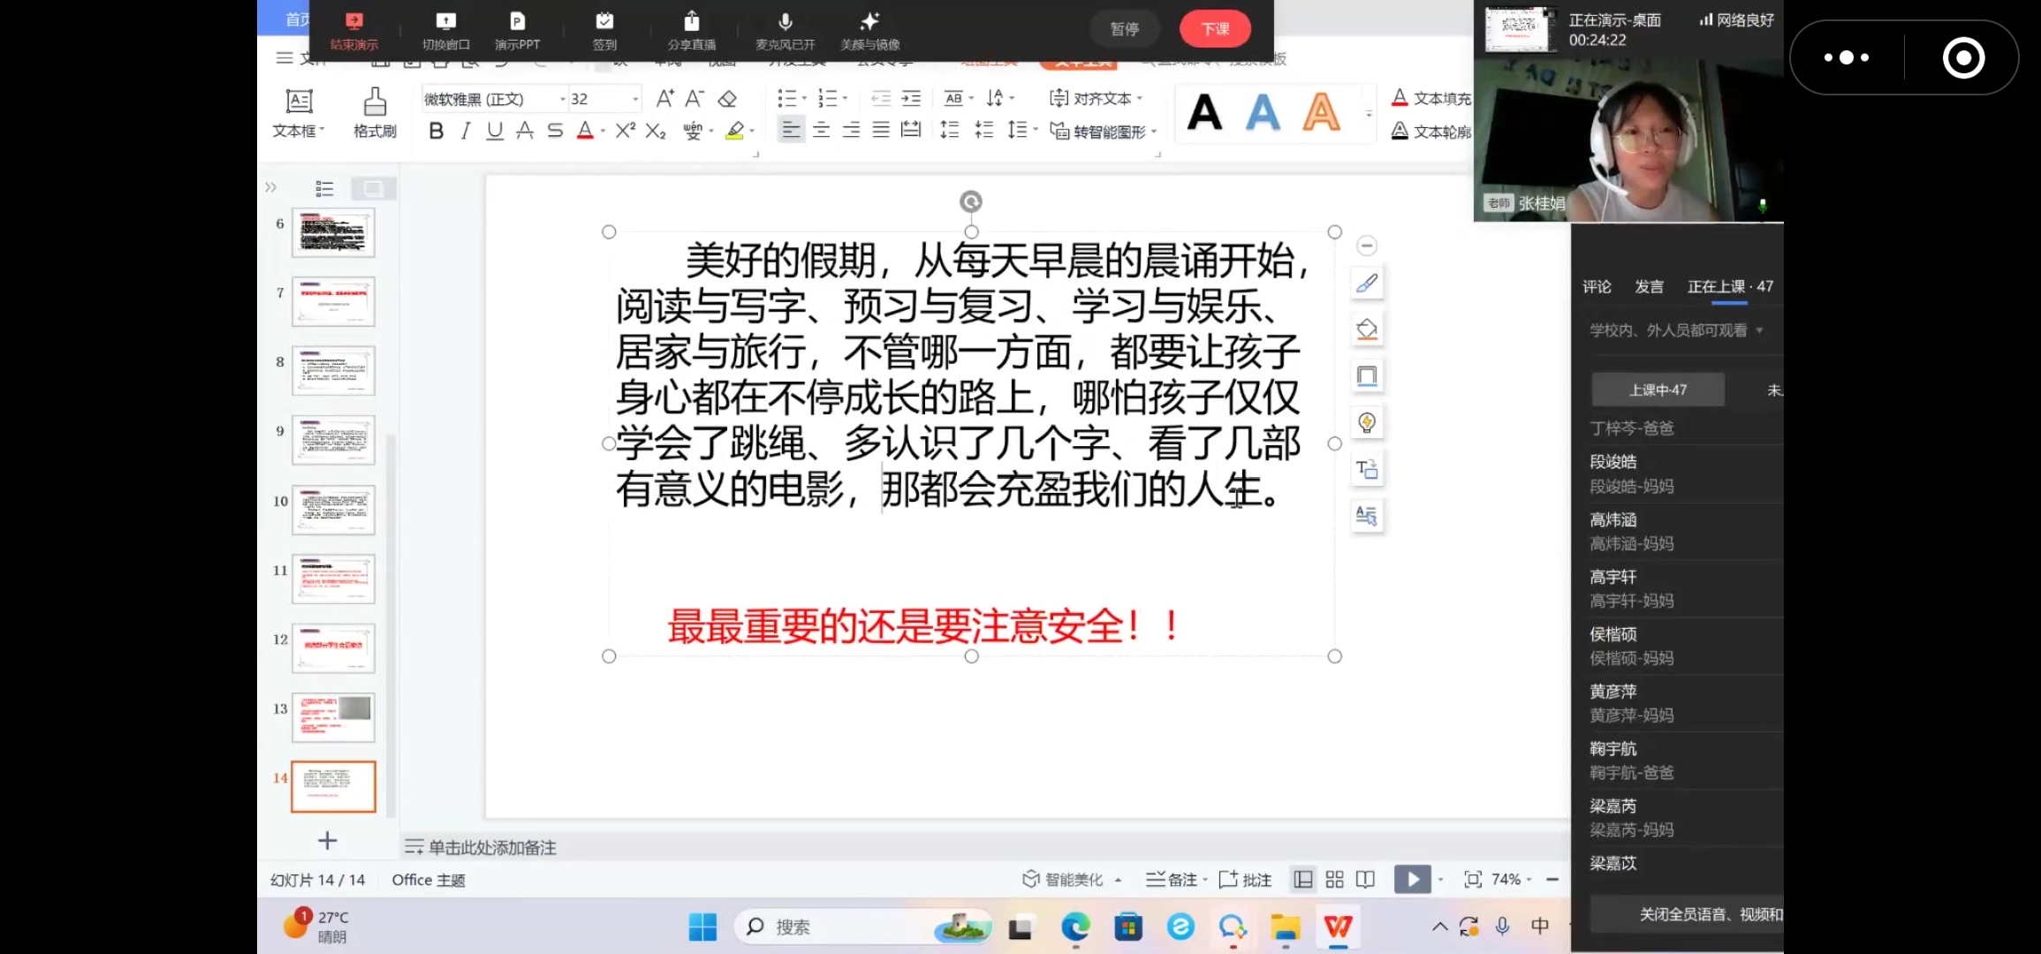Toggle superscript X²
The height and width of the screenshot is (954, 2041).
pos(626,131)
